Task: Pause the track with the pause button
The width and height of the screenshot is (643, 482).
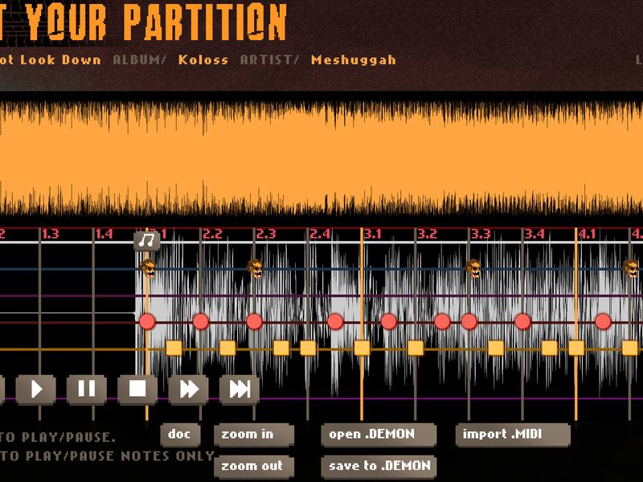Action: 87,389
